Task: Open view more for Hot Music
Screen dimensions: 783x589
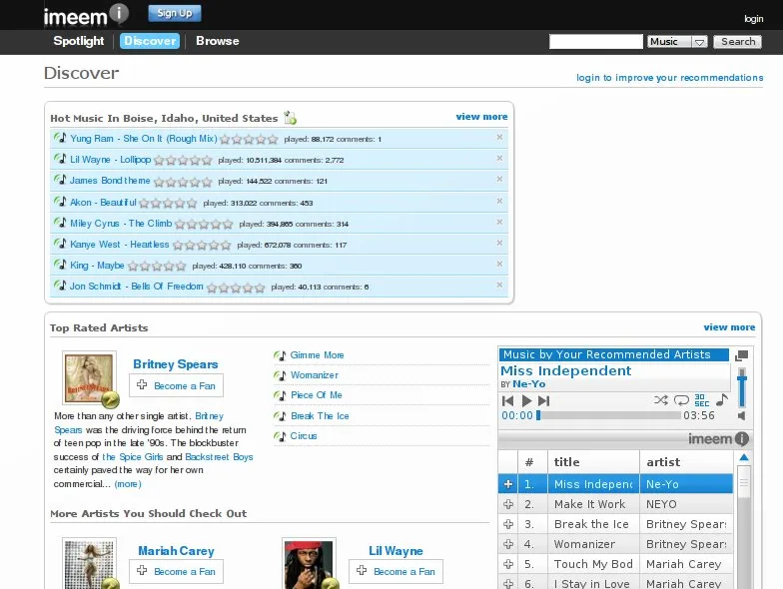Action: (x=481, y=116)
